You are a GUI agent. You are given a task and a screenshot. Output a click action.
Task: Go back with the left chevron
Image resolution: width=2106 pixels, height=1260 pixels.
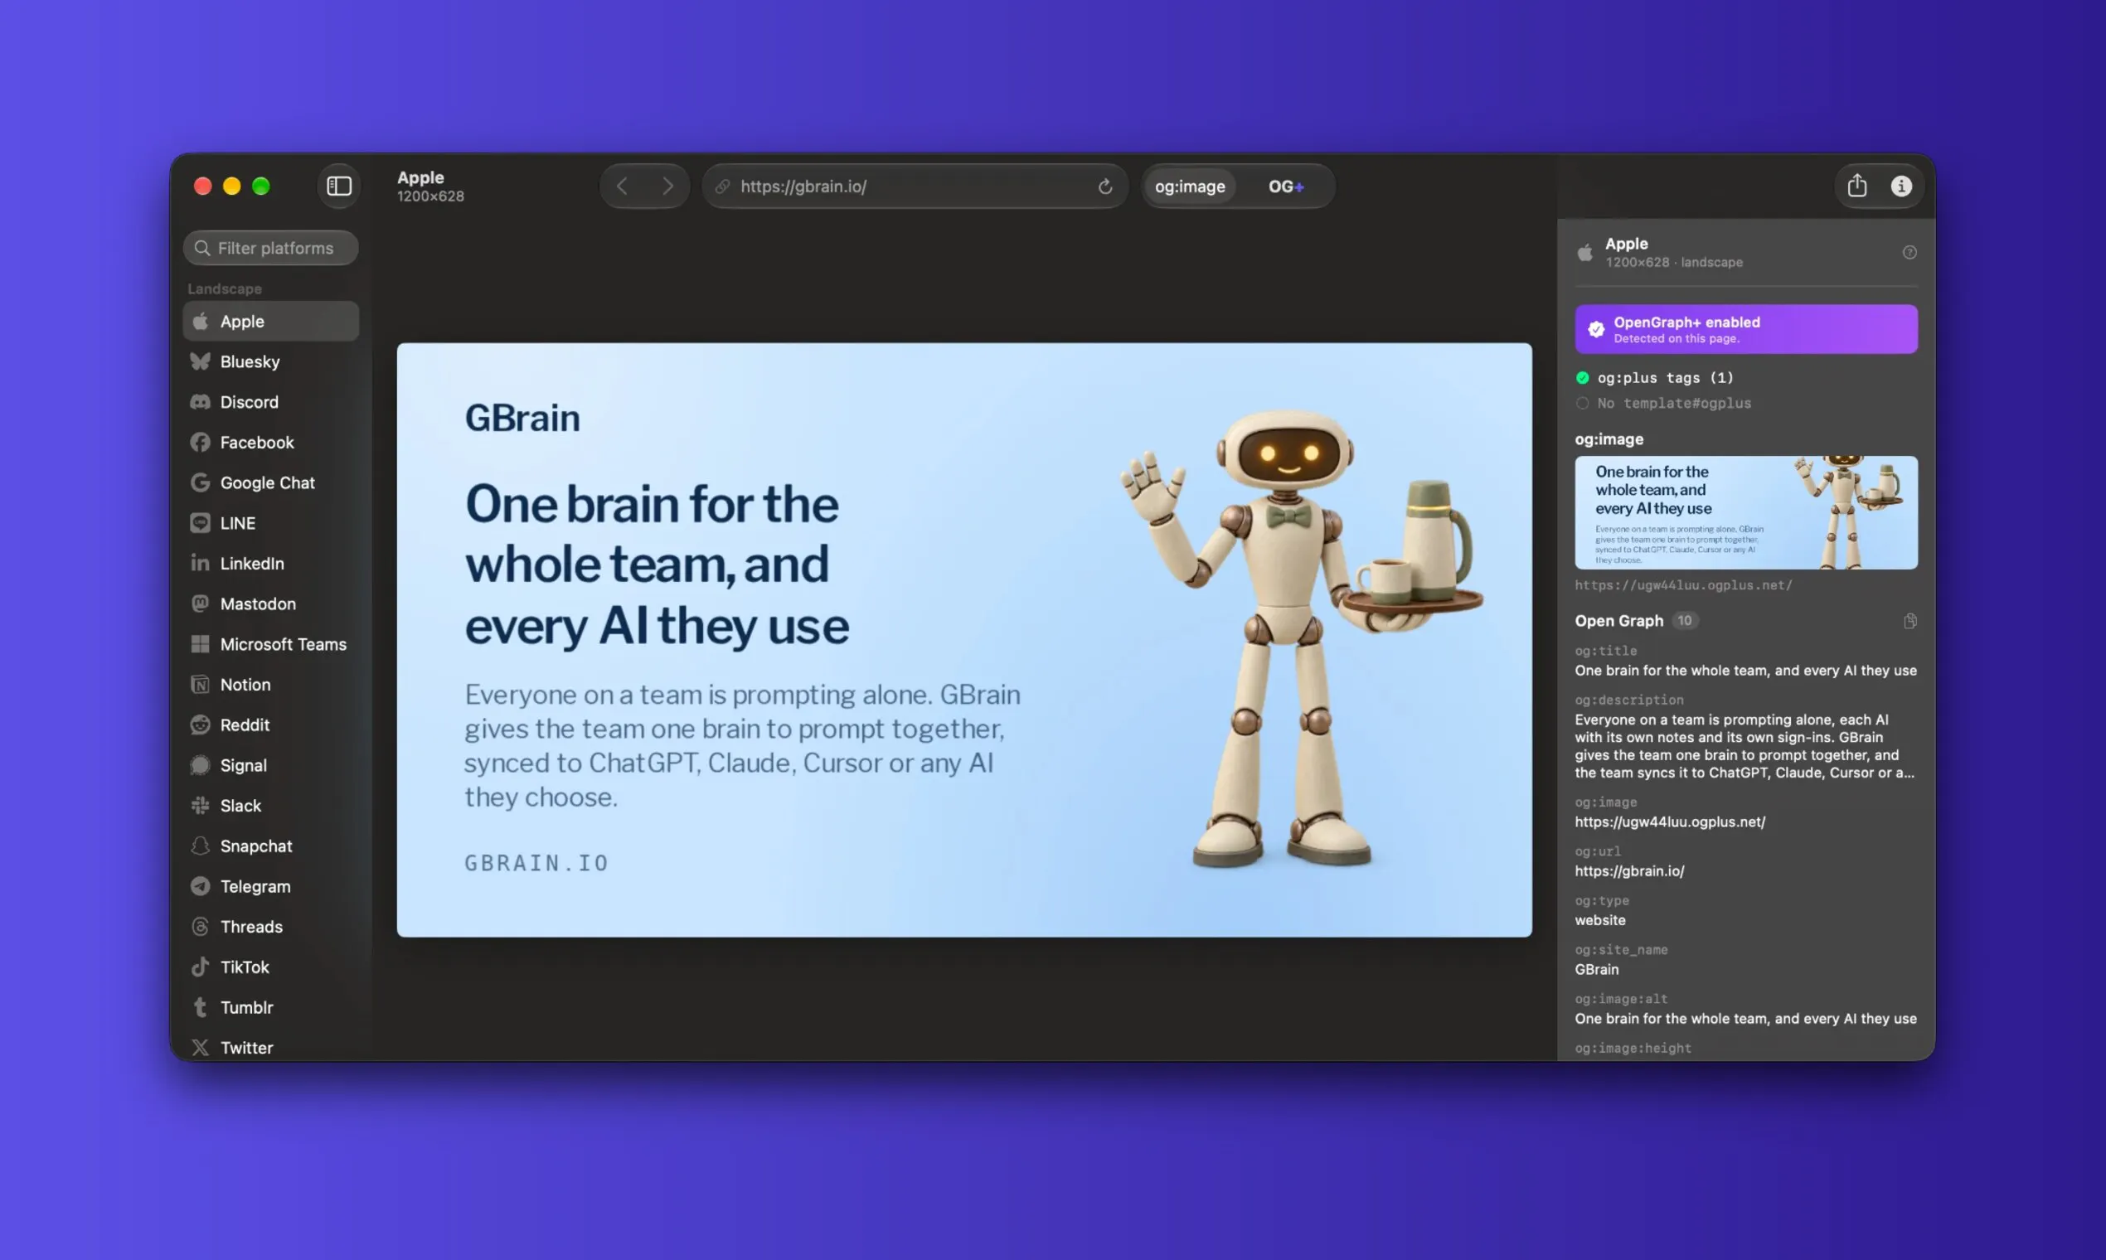click(x=623, y=186)
